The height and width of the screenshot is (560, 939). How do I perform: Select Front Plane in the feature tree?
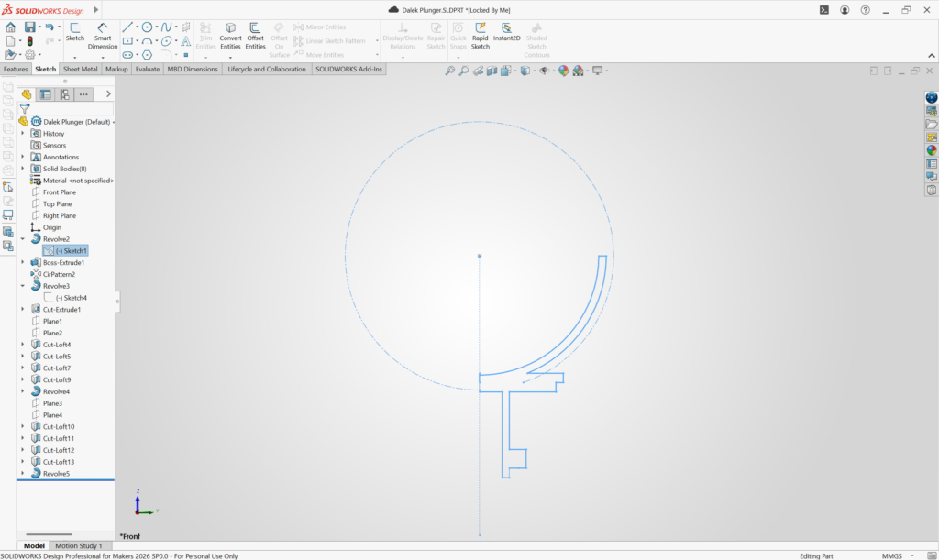59,192
